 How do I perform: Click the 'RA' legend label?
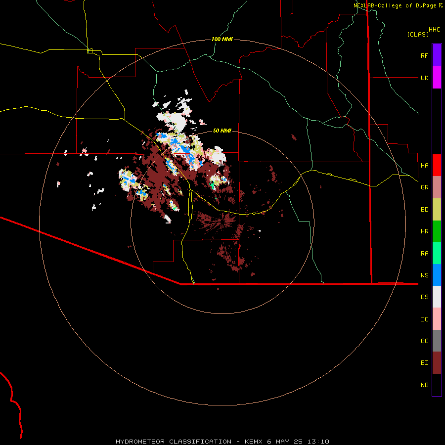424,254
